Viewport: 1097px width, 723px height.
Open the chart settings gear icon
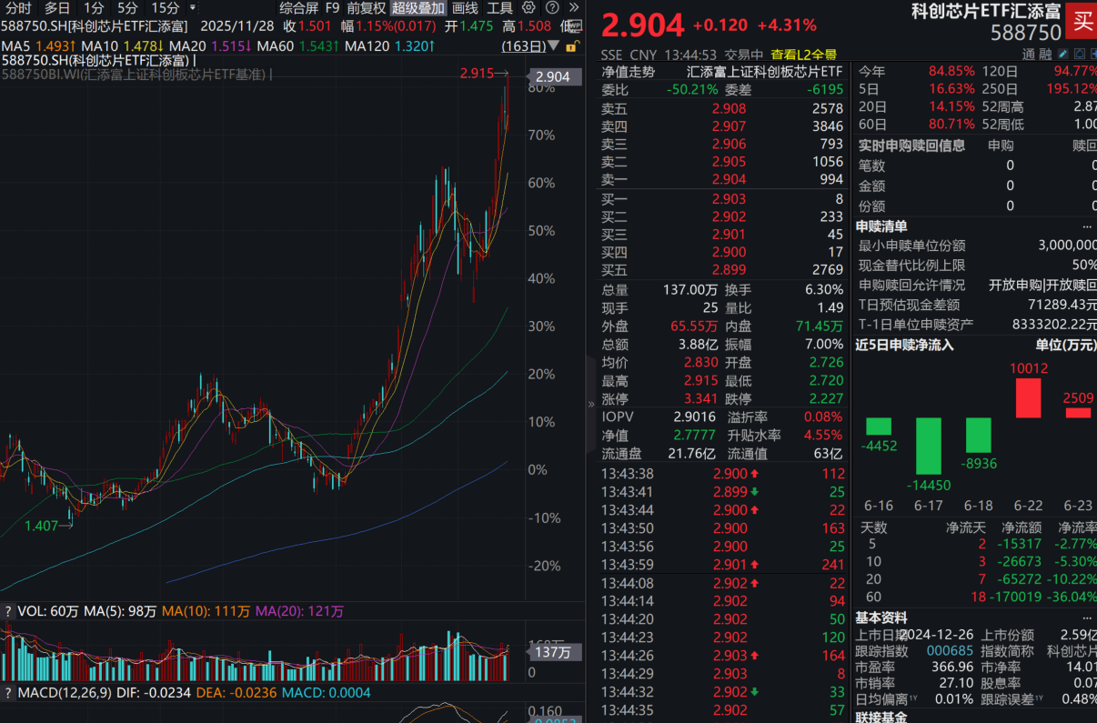(528, 7)
